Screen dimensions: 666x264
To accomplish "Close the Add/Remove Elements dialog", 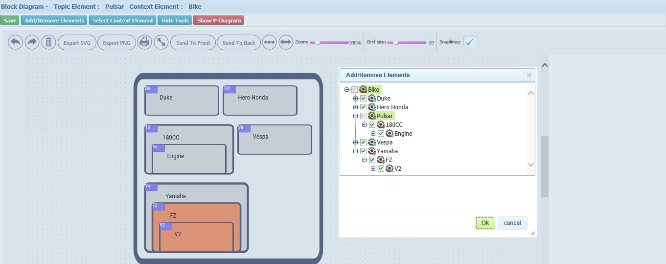I will [529, 75].
